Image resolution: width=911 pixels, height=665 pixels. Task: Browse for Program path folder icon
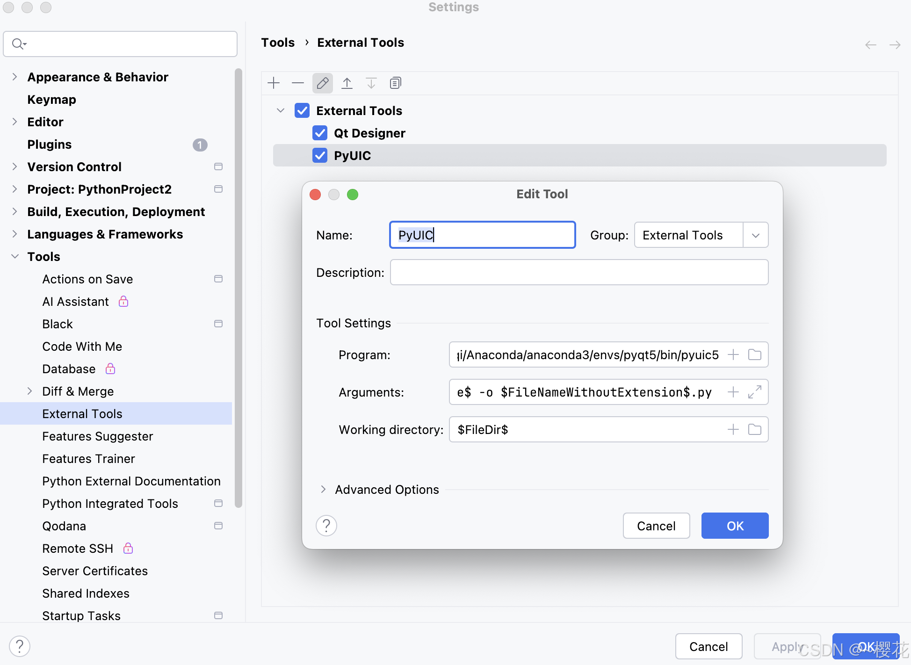point(754,355)
